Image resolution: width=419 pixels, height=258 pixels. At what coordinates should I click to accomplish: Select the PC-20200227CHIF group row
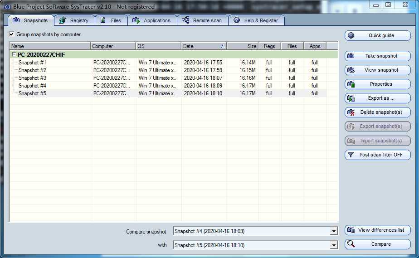point(174,54)
